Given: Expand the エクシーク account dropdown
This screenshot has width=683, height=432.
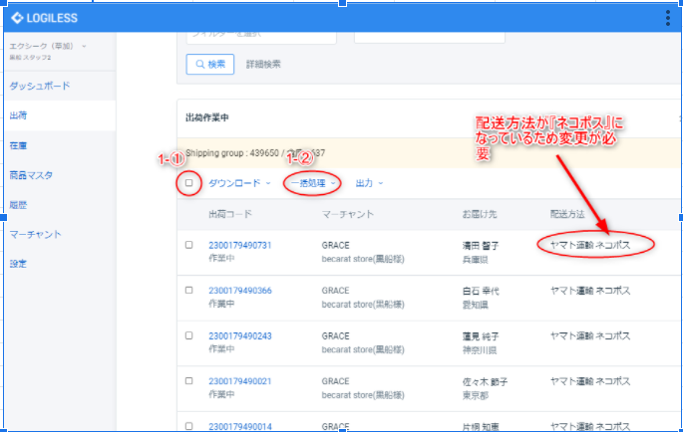Looking at the screenshot, I should point(48,46).
